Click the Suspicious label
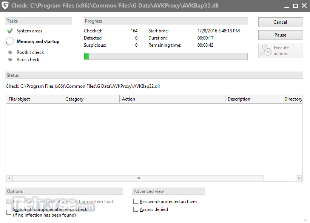 point(95,45)
